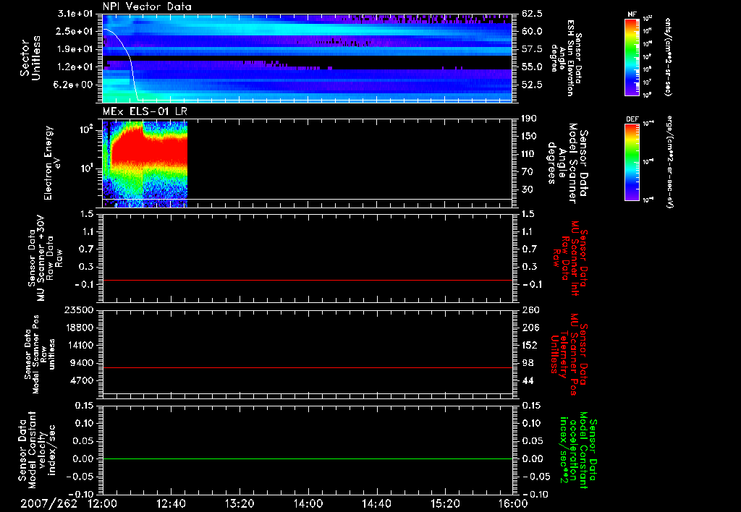Click the "44" telemetry tick value
Screen dimensions: 741x512
tap(528, 380)
